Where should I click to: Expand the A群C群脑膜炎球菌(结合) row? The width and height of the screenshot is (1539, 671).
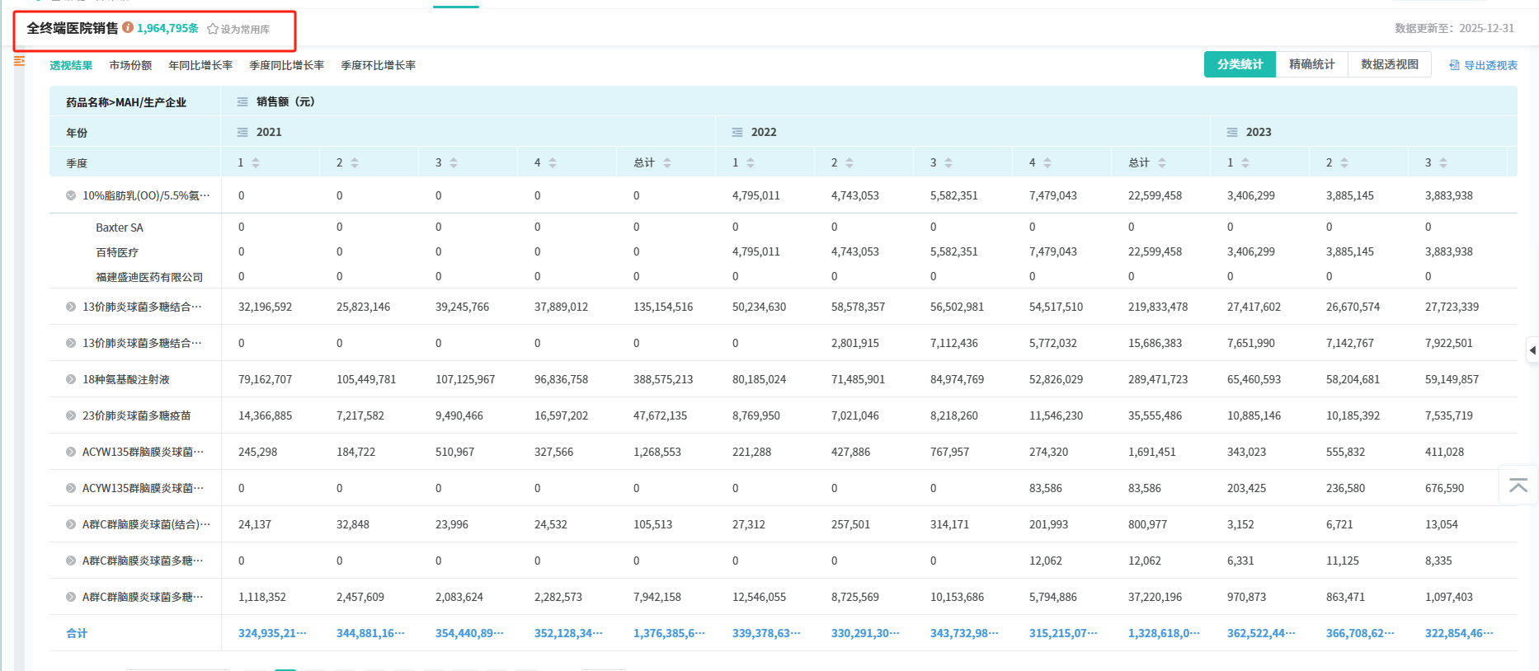click(71, 524)
